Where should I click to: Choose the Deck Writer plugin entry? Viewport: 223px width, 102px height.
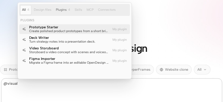[x=75, y=40]
